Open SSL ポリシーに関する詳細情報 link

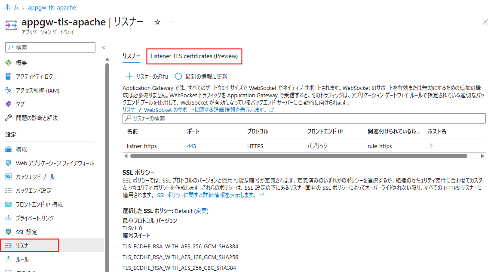[210, 195]
